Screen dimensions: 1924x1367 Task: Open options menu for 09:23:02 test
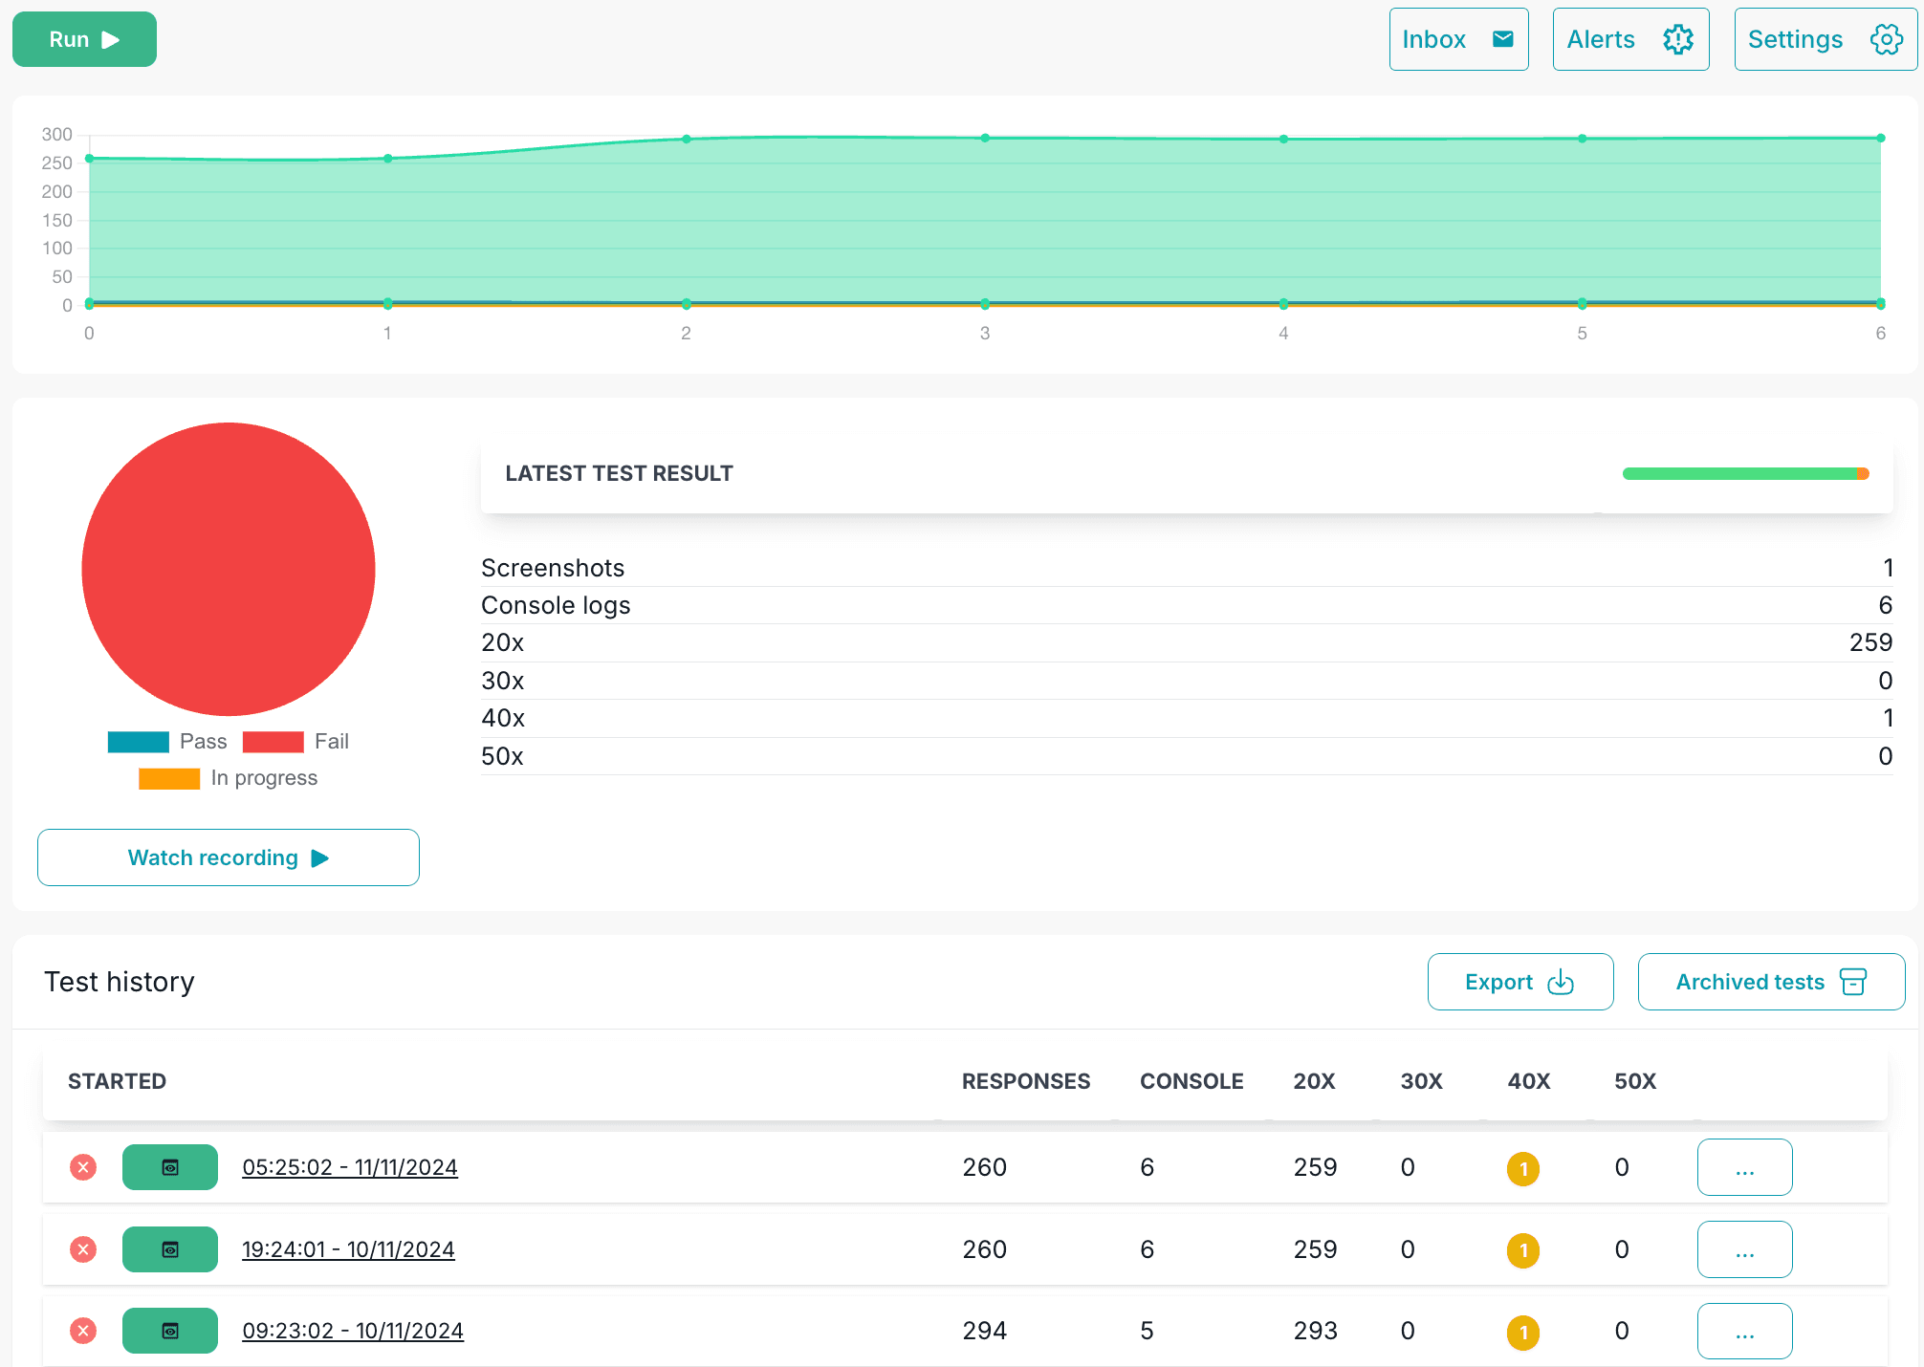tap(1744, 1331)
